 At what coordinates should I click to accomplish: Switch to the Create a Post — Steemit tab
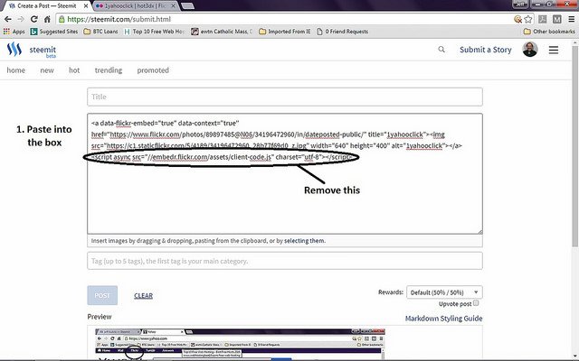46,6
